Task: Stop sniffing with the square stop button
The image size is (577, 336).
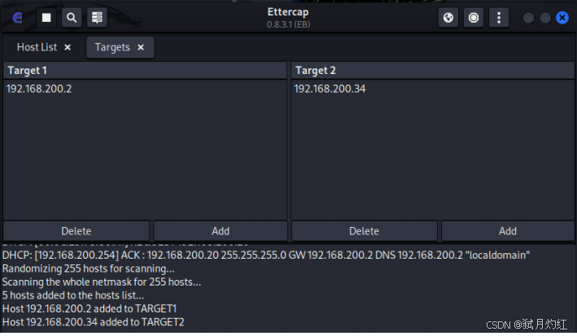Action: [46, 17]
